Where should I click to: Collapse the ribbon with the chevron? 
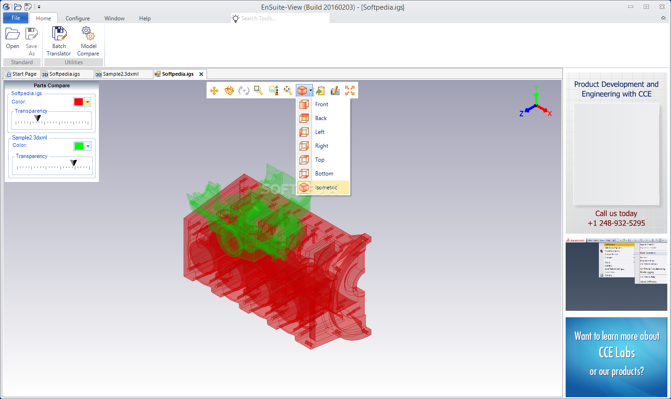664,18
